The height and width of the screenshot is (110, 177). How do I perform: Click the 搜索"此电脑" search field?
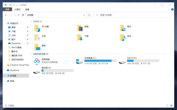(x=133, y=15)
